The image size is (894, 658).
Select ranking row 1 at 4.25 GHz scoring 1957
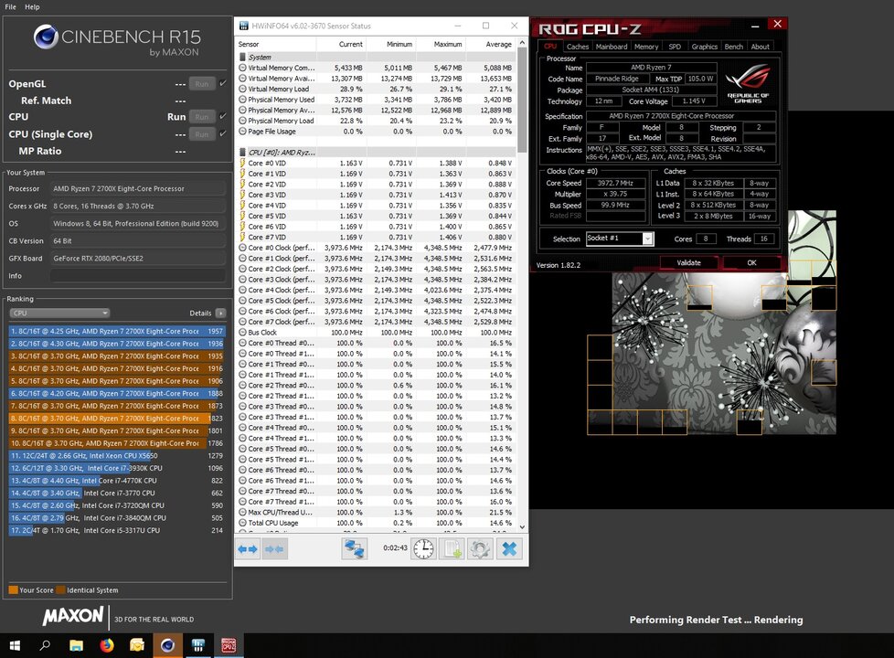(117, 331)
